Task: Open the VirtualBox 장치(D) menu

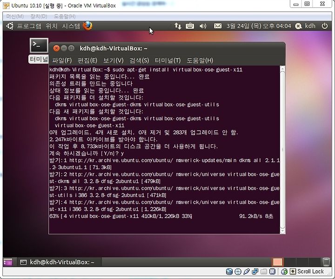Action: click(x=39, y=16)
